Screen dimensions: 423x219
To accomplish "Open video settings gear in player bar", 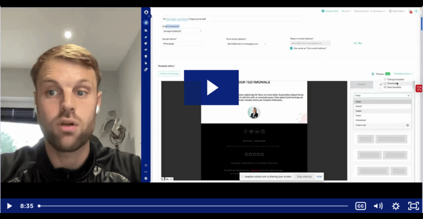I will 396,206.
